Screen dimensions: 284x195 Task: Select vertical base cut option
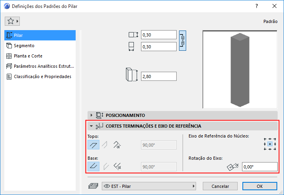(106, 166)
